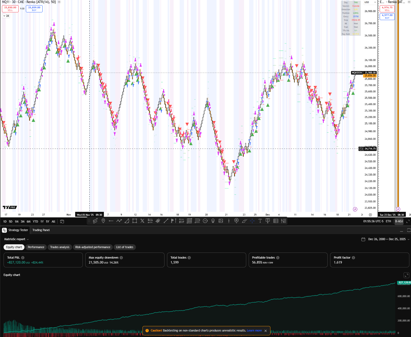411x337 pixels.
Task: Open the image insert tool on the toolbar
Action: click(221, 221)
